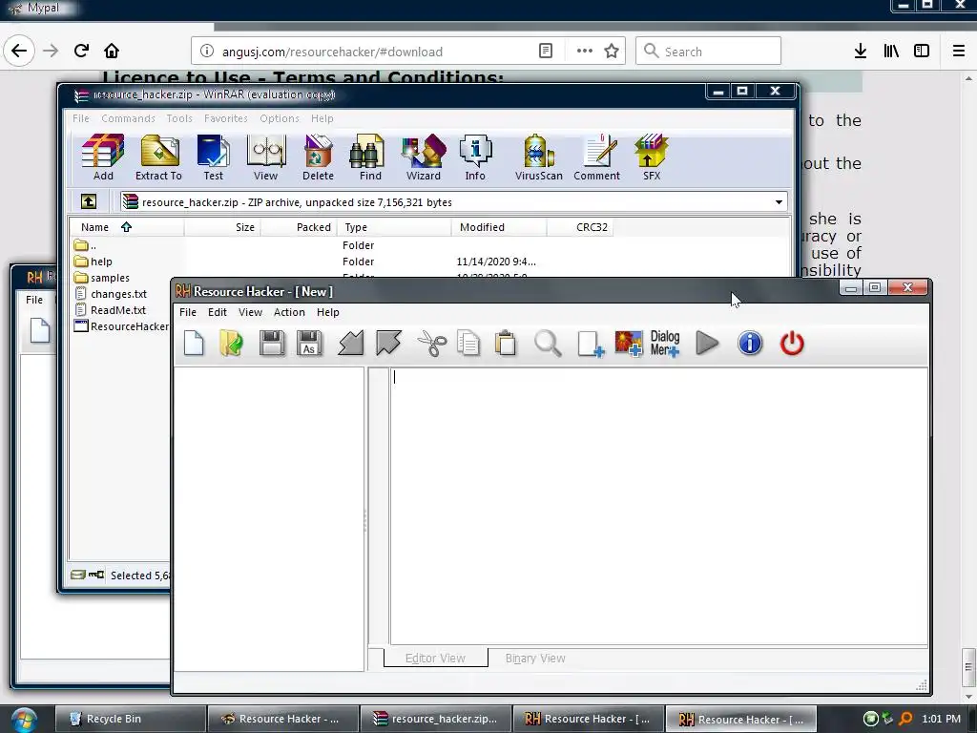Image resolution: width=977 pixels, height=733 pixels.
Task: Click the Paste clipboard icon in Resource Hacker
Action: [506, 344]
